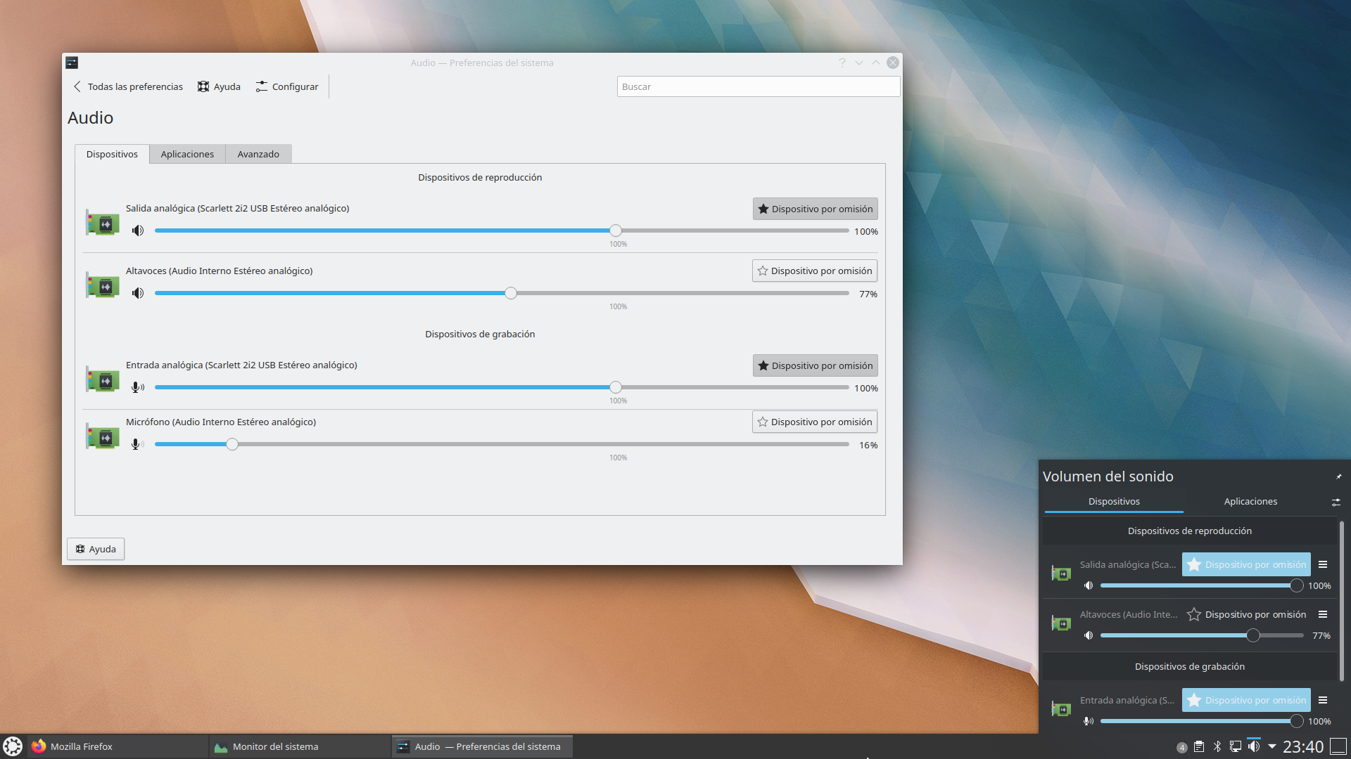
Task: Open the clipboard icon in system tray
Action: click(x=1199, y=746)
